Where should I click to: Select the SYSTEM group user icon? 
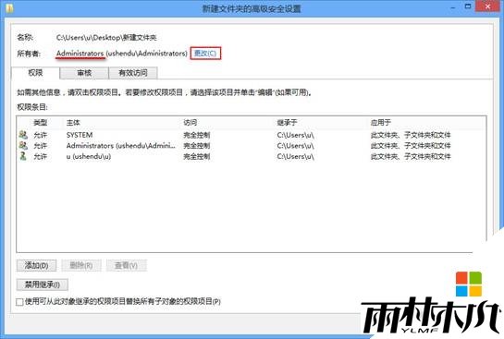click(x=23, y=135)
